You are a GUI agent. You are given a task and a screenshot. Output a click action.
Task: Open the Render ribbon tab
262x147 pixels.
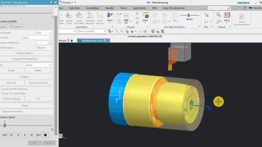[x=110, y=8]
